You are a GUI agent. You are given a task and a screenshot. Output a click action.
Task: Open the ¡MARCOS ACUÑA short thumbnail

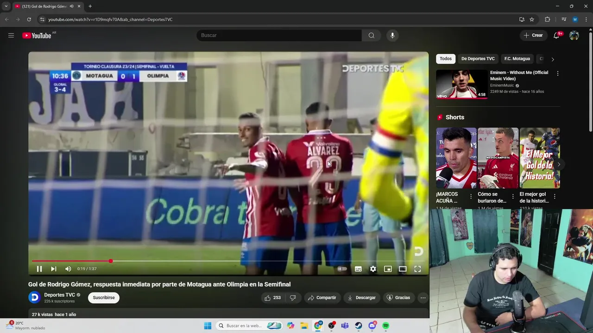click(456, 158)
